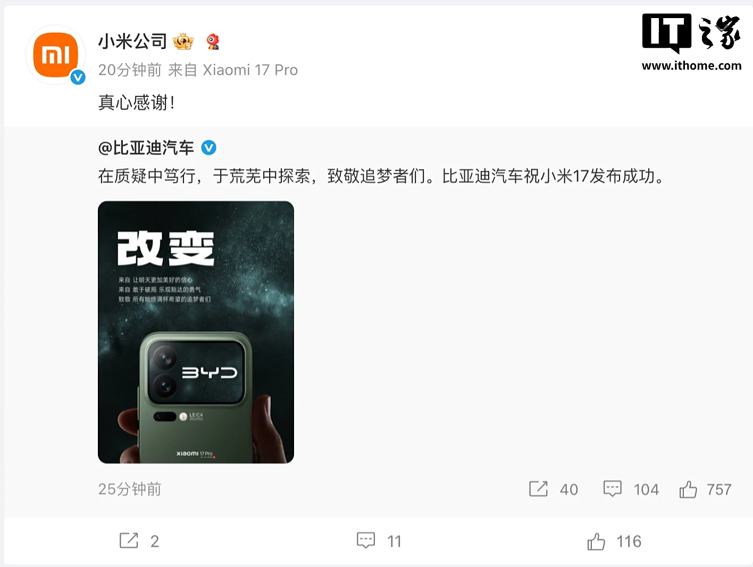Click the red mascot badge beside crown
The width and height of the screenshot is (753, 567).
point(213,41)
